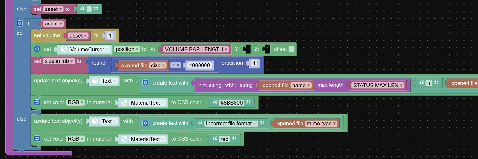Edit the 1000000 divisor value
This screenshot has width=478, height=159.
click(x=200, y=65)
